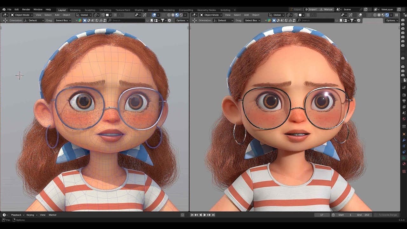407x229 pixels.
Task: Play animation forward
Action: click(204, 215)
